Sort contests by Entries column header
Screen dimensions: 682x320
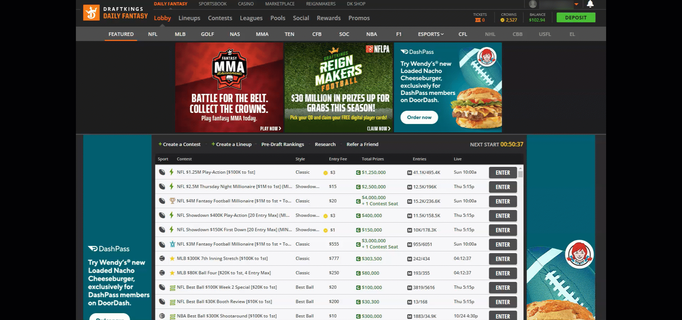(x=419, y=159)
